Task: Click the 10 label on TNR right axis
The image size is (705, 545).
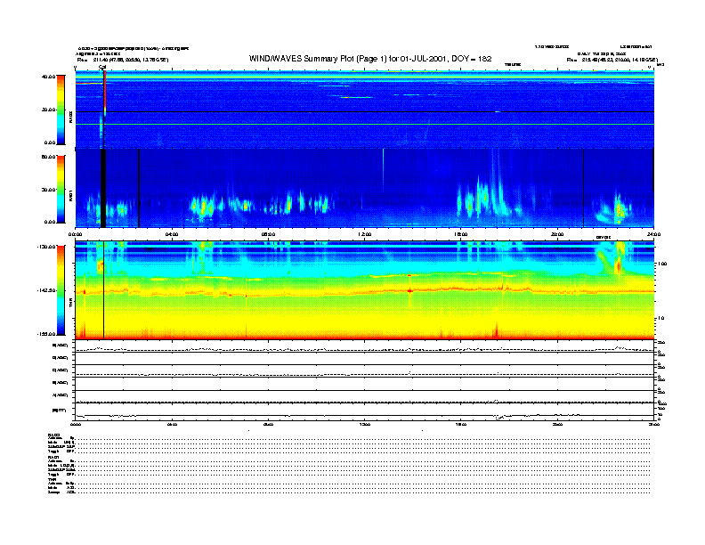Action: (x=660, y=319)
